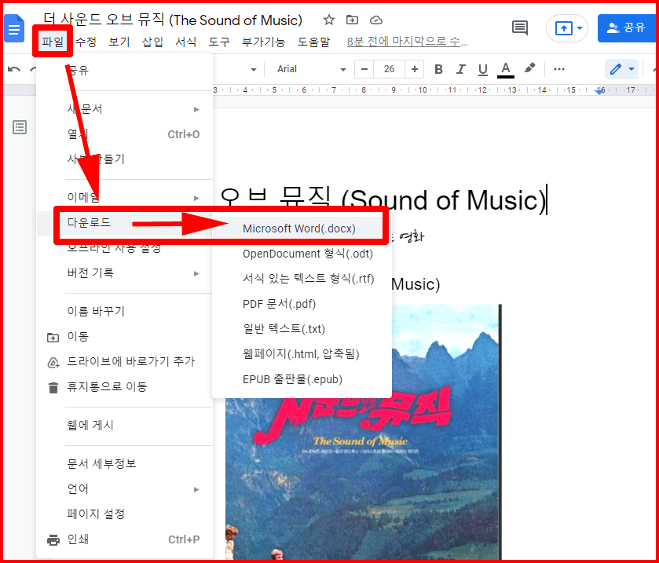The image size is (659, 563).
Task: Open the Arial font dropdown
Action: coord(311,69)
